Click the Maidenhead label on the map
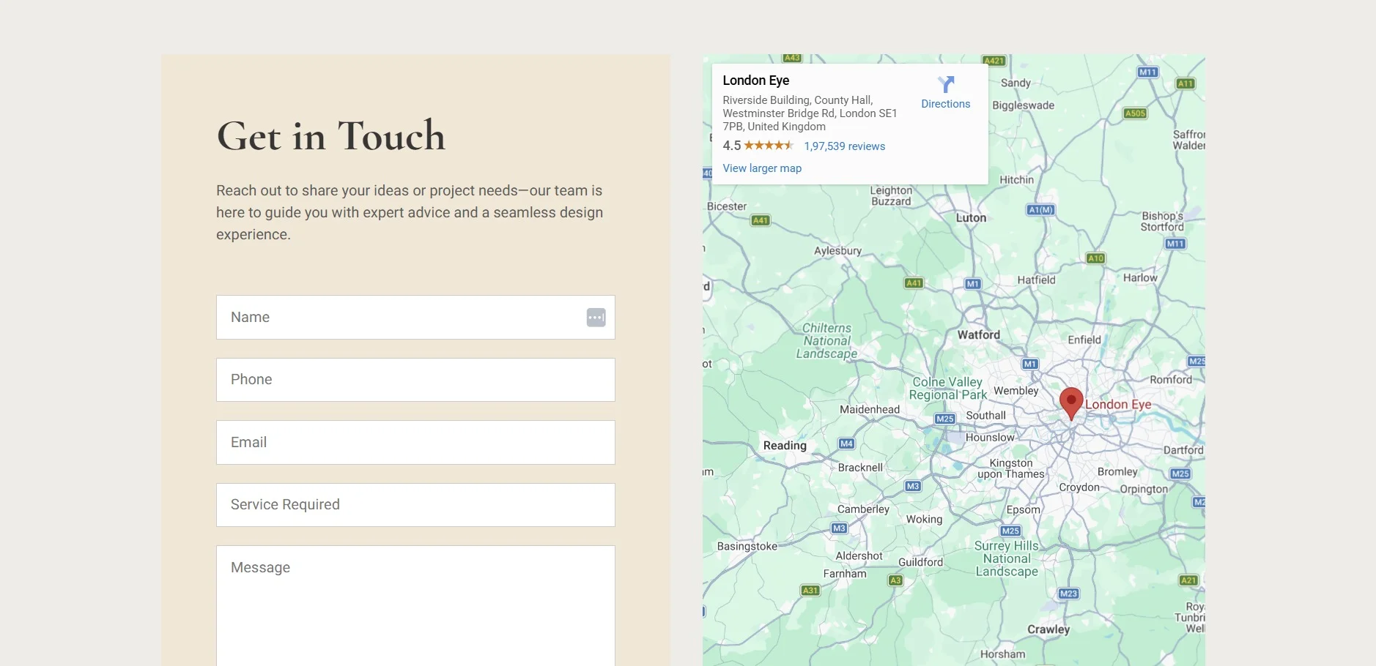Screen dimensions: 1376x666 coord(870,410)
